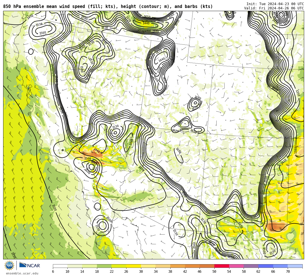
Task: Pick the light blue 66–70 kts colorbar segment
Action: coord(280,266)
